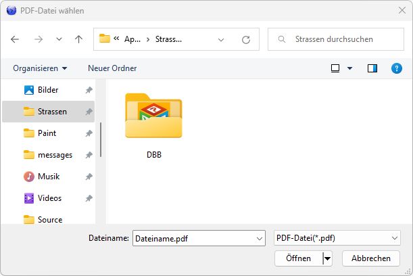Screen dimensions: 413x276
Task: Click the Up one level arrow
Action: coord(78,39)
